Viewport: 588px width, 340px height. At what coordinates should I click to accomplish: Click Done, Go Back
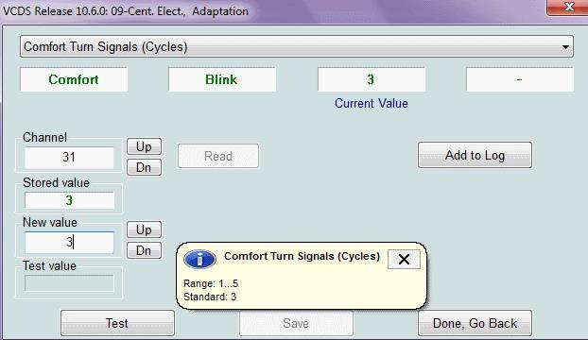pos(475,323)
